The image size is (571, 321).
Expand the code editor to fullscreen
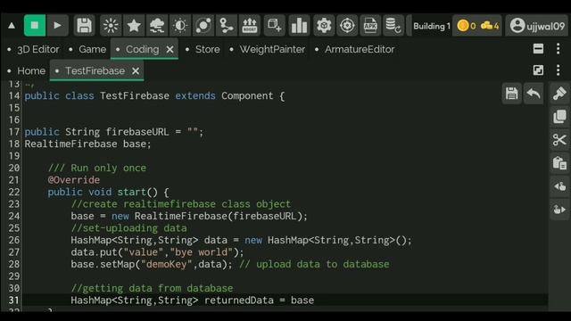pyautogui.click(x=538, y=70)
